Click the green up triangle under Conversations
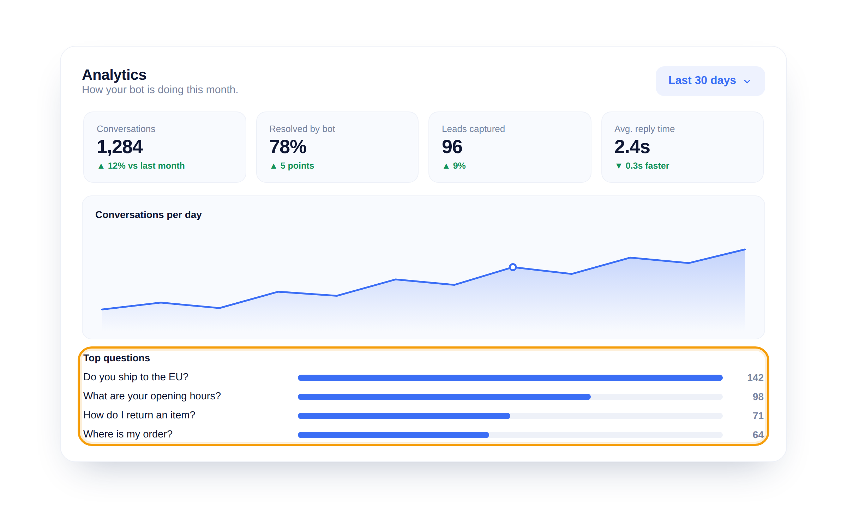 (x=101, y=166)
